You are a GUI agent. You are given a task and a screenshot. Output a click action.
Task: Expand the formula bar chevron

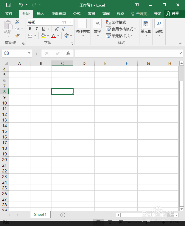tap(181, 53)
